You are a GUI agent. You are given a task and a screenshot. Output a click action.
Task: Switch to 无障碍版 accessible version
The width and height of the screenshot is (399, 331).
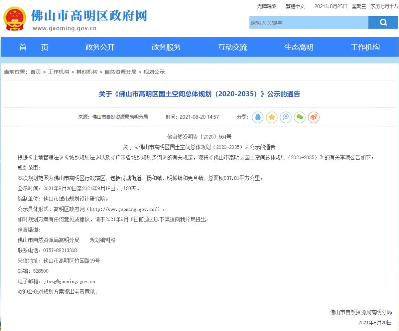[266, 6]
